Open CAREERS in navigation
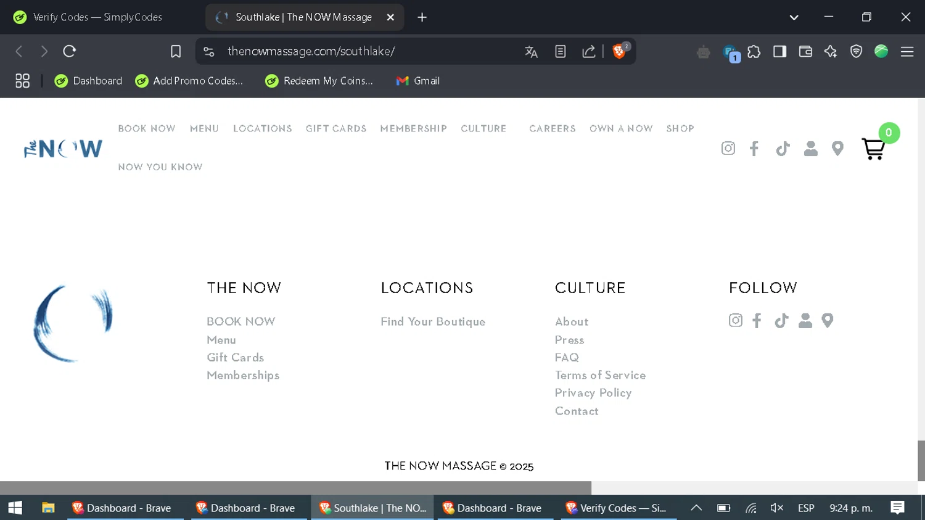Viewport: 925px width, 520px height. [x=553, y=128]
